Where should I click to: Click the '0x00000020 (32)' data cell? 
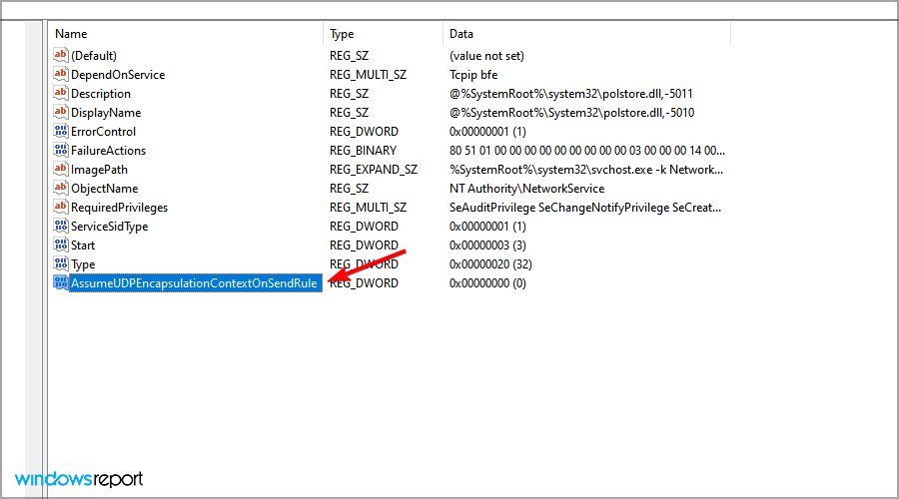pyautogui.click(x=490, y=264)
